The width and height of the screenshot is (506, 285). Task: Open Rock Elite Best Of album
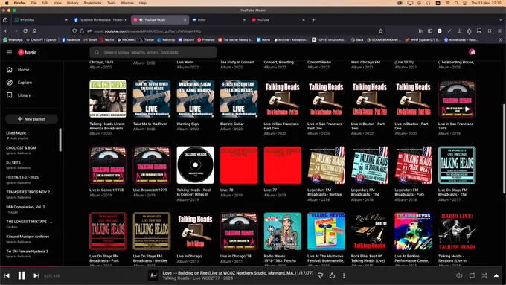pos(370,231)
